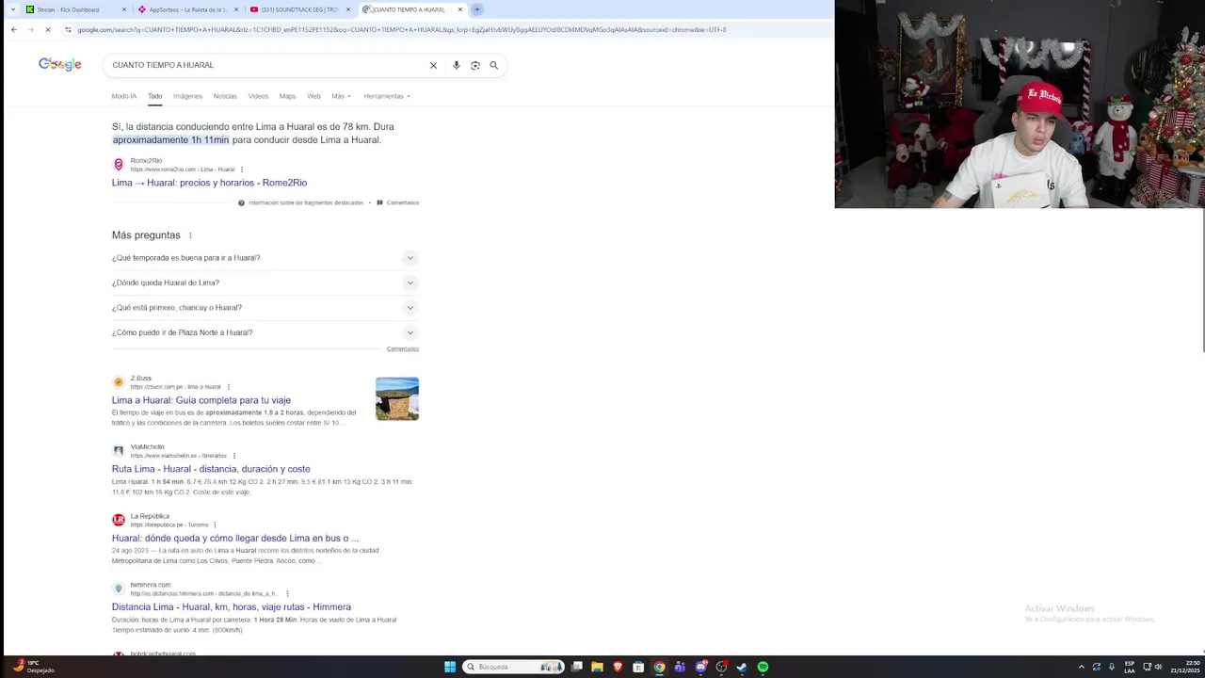This screenshot has height=678, width=1205.
Task: Open 'Lima a Huaral: Guía completa para tu viaje'
Action: pos(201,400)
